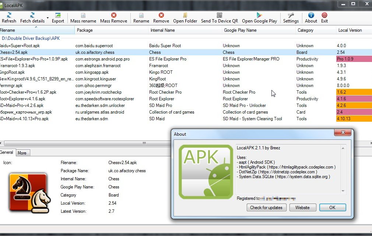The height and width of the screenshot is (236, 372).
Task: Select the KingoRoot.apk row
Action: (x=186, y=72)
